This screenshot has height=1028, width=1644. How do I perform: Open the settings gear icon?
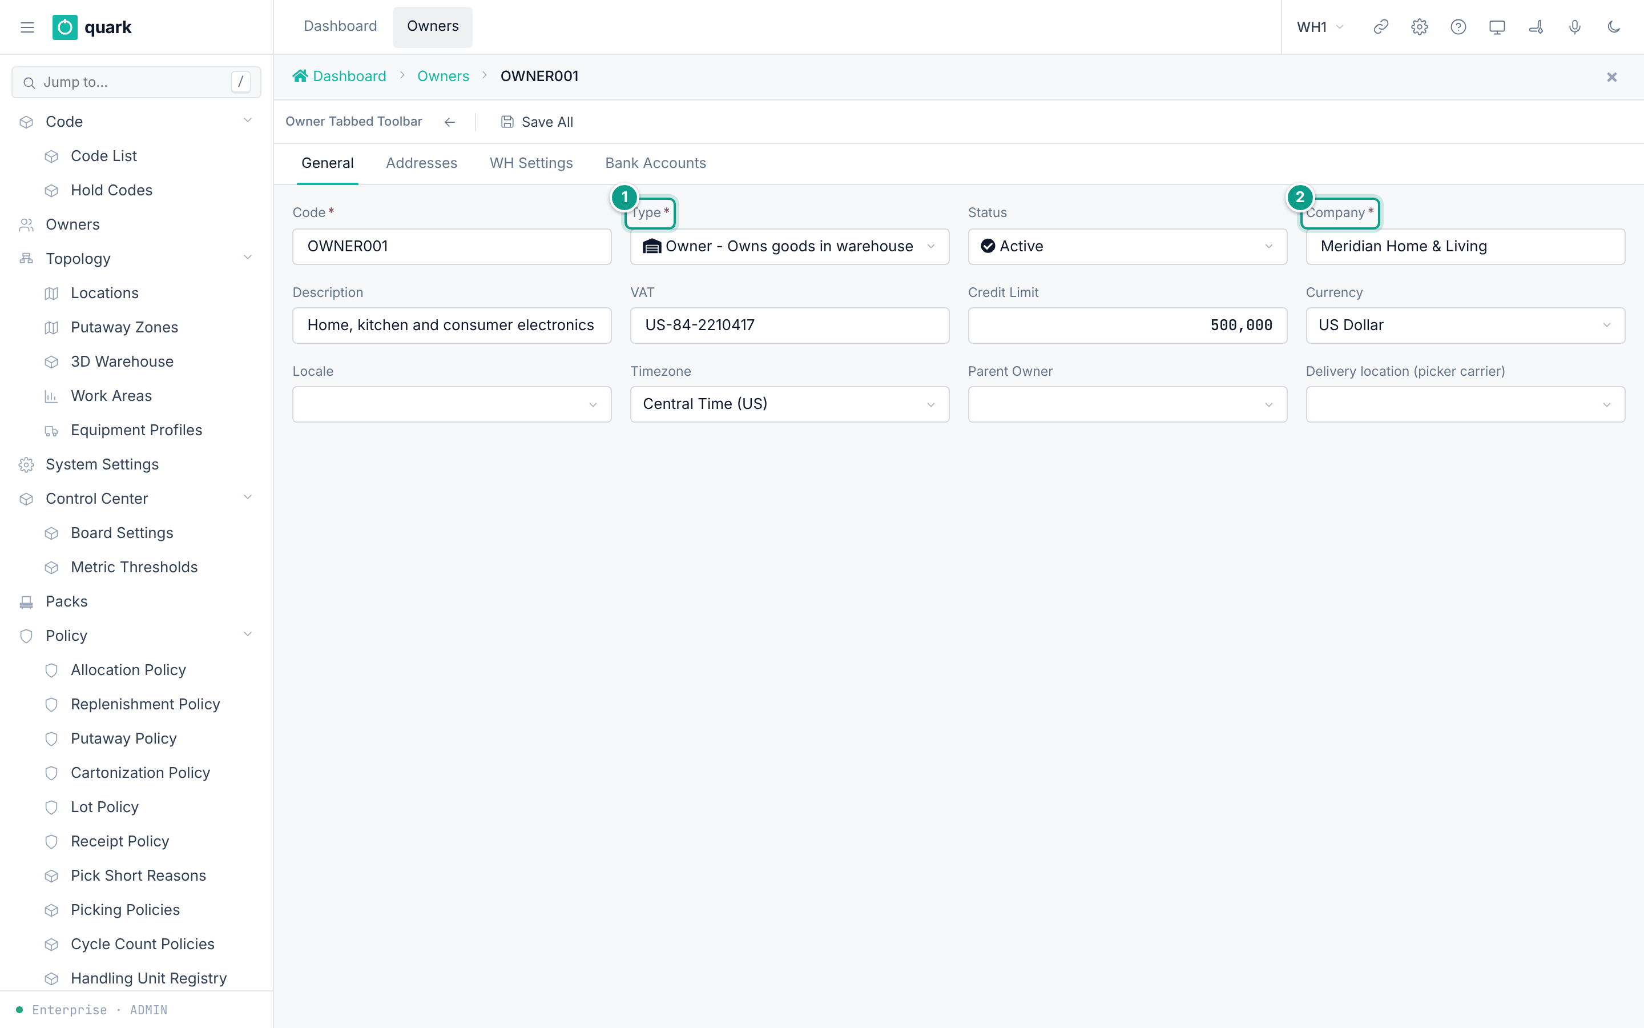coord(1419,27)
